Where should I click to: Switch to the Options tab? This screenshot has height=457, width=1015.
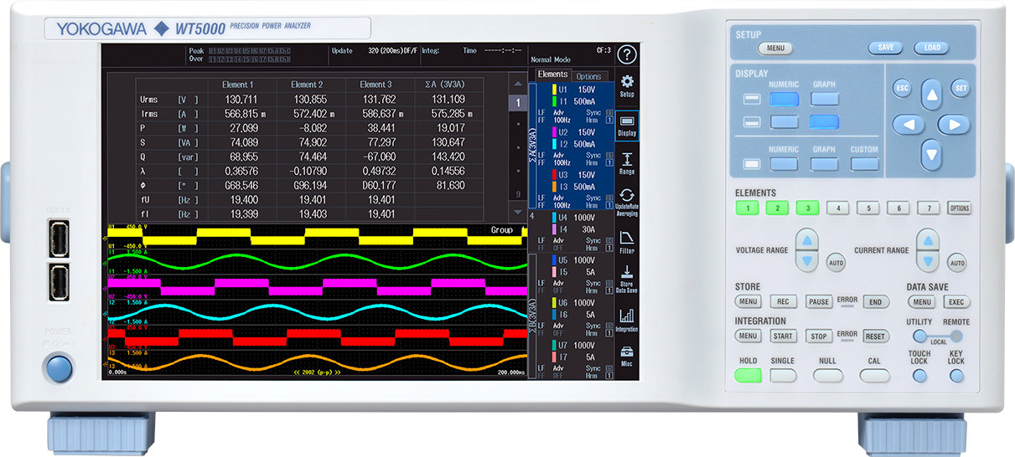(x=588, y=76)
